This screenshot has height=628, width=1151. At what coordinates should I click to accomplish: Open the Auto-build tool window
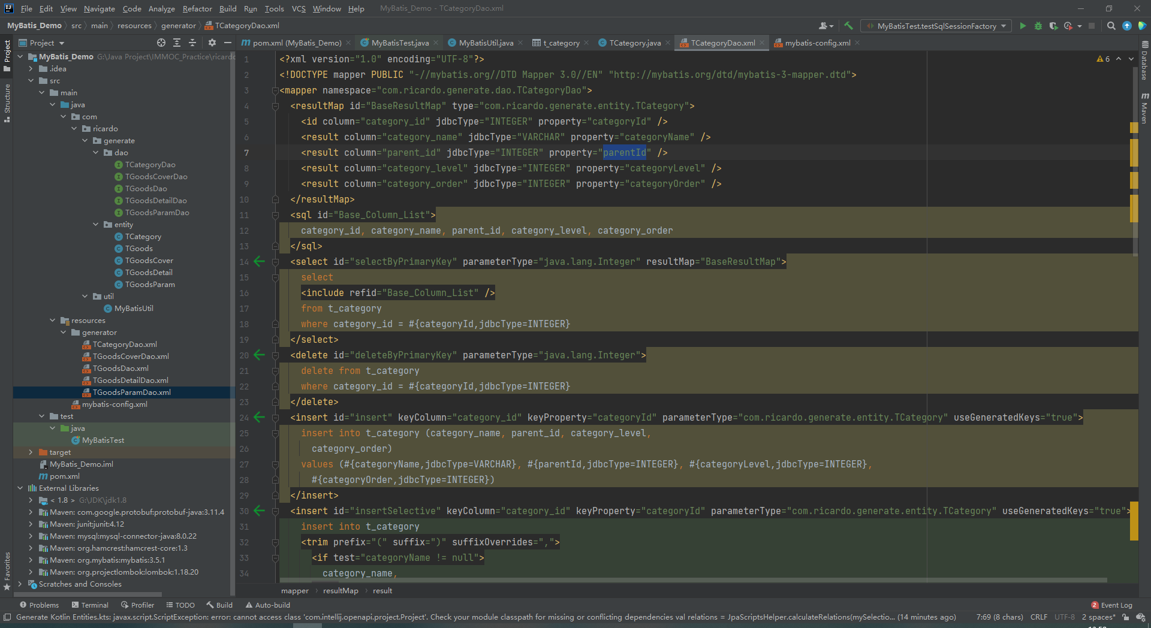[267, 605]
